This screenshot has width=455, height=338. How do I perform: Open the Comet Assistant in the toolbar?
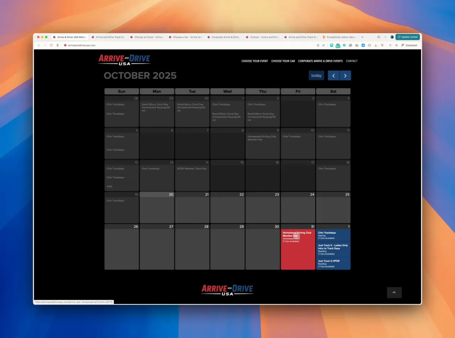409,45
